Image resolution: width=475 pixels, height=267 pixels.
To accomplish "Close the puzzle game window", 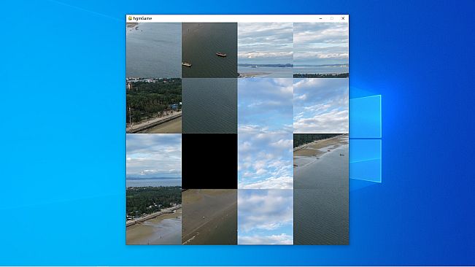I will (x=343, y=18).
